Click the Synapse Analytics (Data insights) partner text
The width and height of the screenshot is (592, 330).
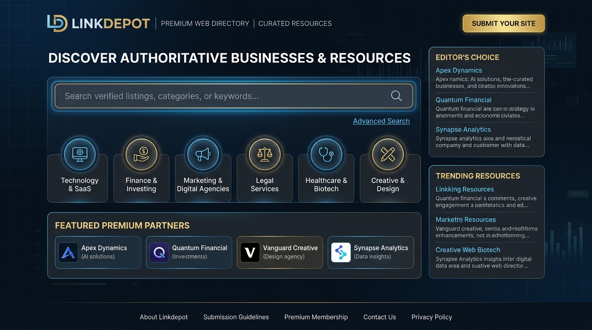tap(381, 252)
